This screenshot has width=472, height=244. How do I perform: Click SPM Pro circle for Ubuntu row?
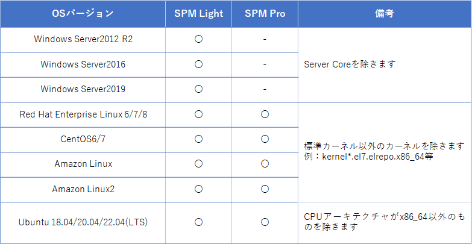pos(265,222)
